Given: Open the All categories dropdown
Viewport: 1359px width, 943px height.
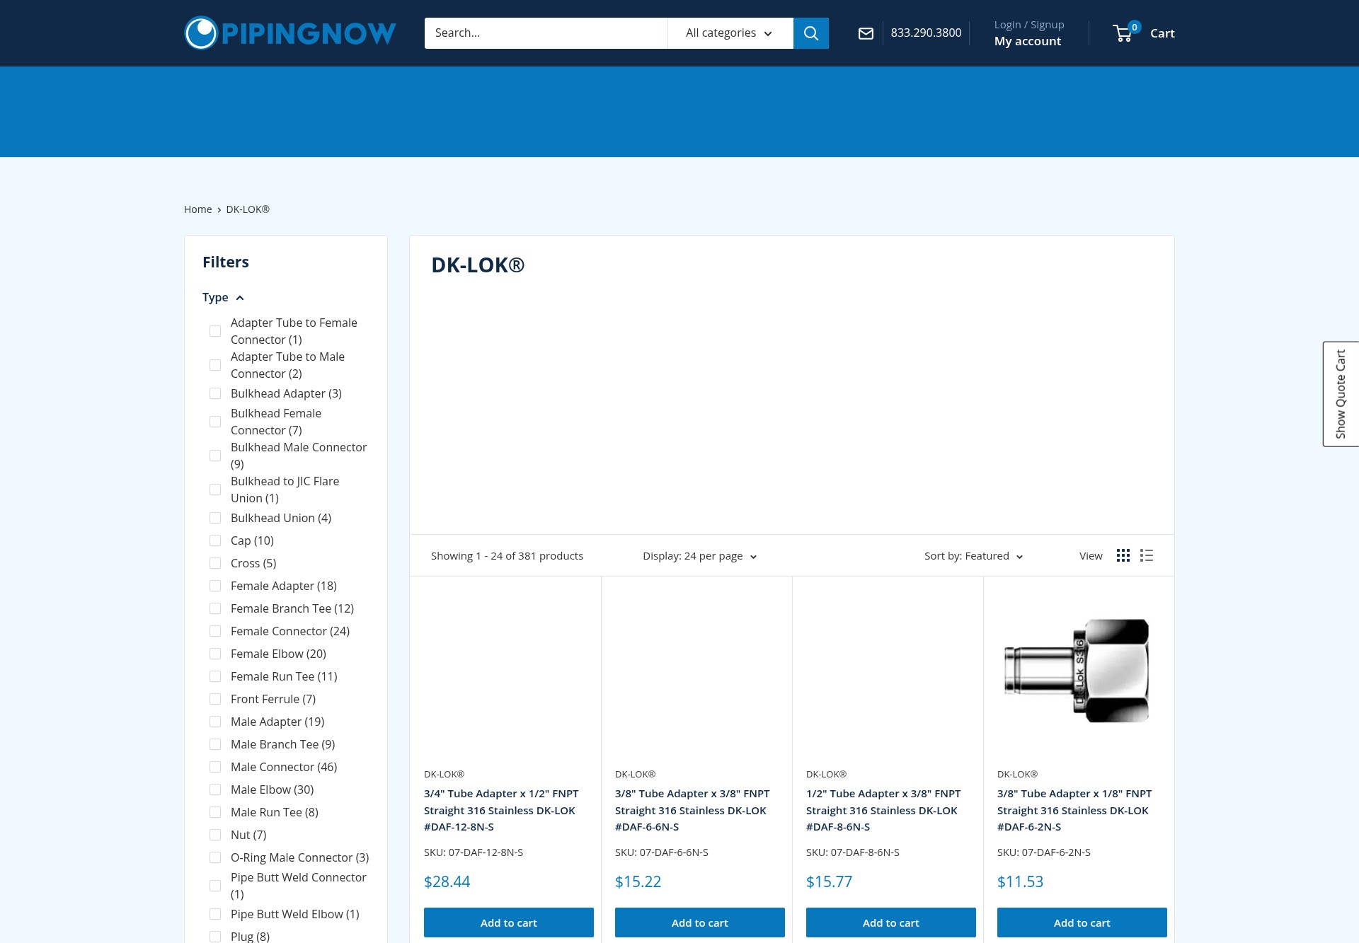Looking at the screenshot, I should pyautogui.click(x=730, y=33).
